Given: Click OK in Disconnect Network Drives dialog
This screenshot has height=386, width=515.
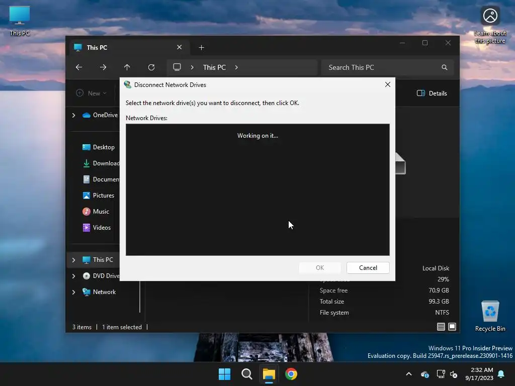Looking at the screenshot, I should point(319,268).
